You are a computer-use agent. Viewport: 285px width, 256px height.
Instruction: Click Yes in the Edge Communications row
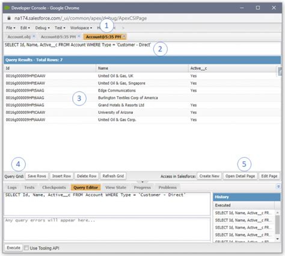[x=194, y=90]
